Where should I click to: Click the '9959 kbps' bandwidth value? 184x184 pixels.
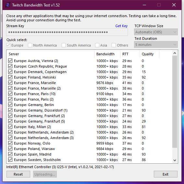pos(105,143)
